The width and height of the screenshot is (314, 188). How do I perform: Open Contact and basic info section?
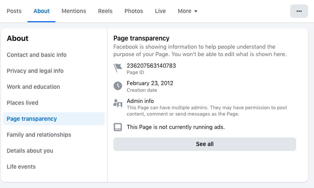coord(37,55)
